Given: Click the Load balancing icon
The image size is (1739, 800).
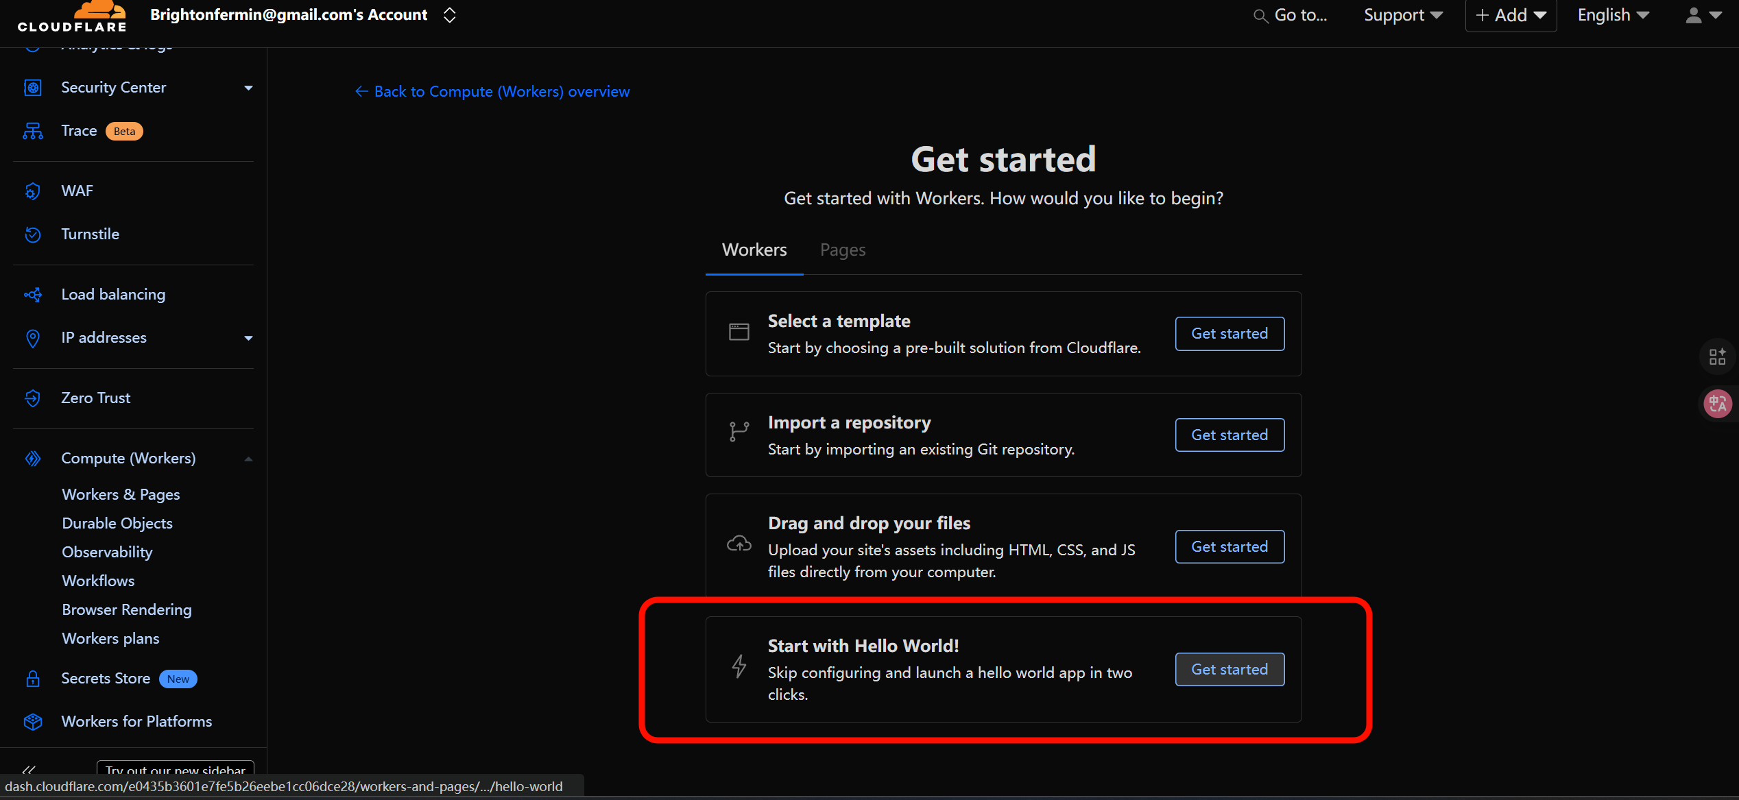Looking at the screenshot, I should pyautogui.click(x=33, y=295).
